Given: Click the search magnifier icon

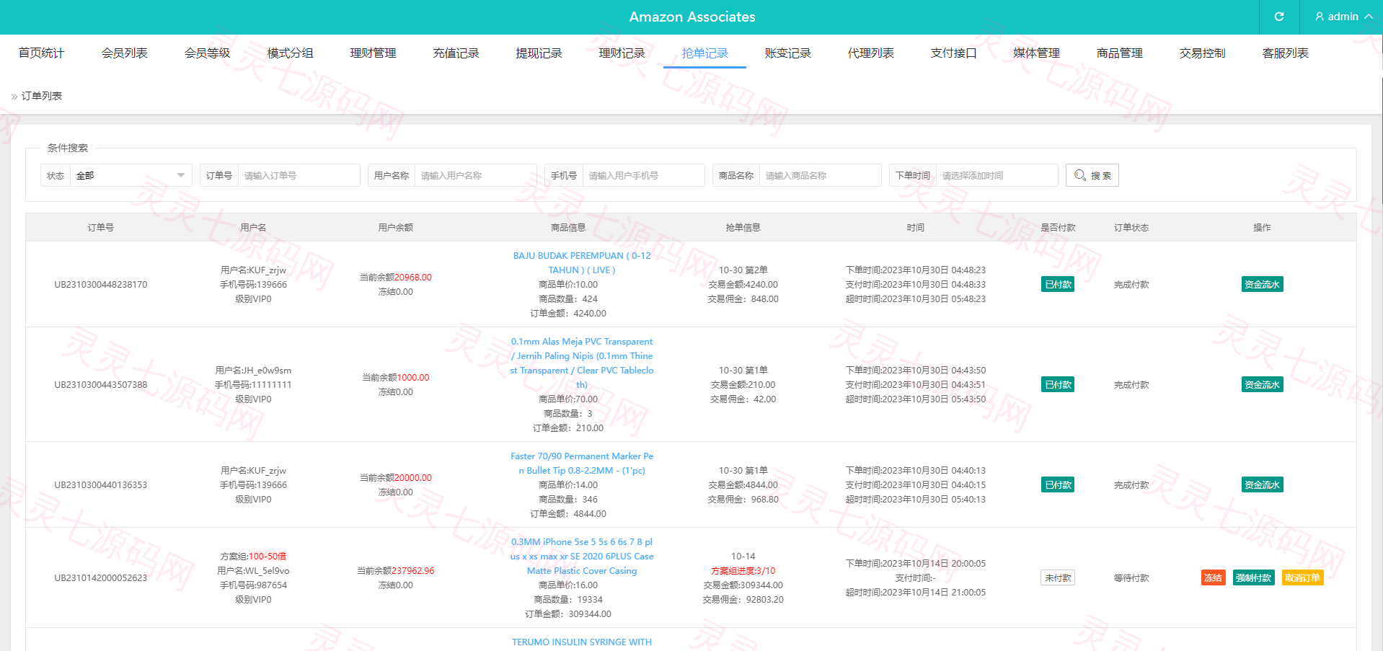Looking at the screenshot, I should coord(1080,175).
